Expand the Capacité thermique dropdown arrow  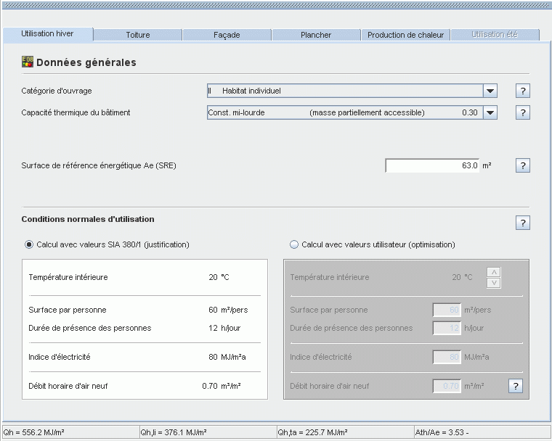tap(490, 112)
